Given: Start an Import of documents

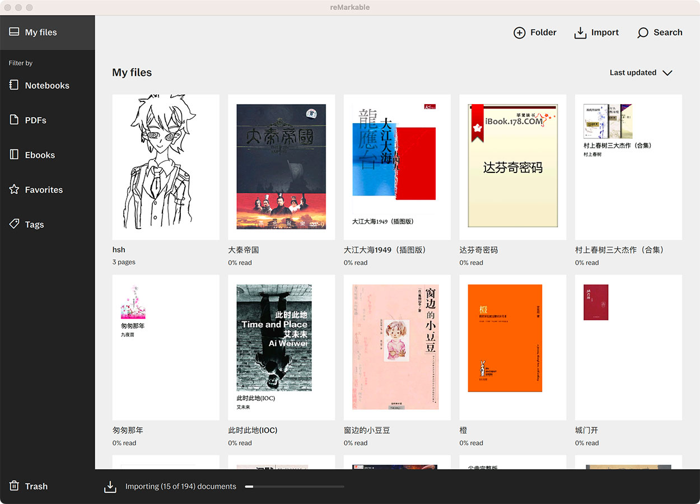Looking at the screenshot, I should click(x=596, y=32).
